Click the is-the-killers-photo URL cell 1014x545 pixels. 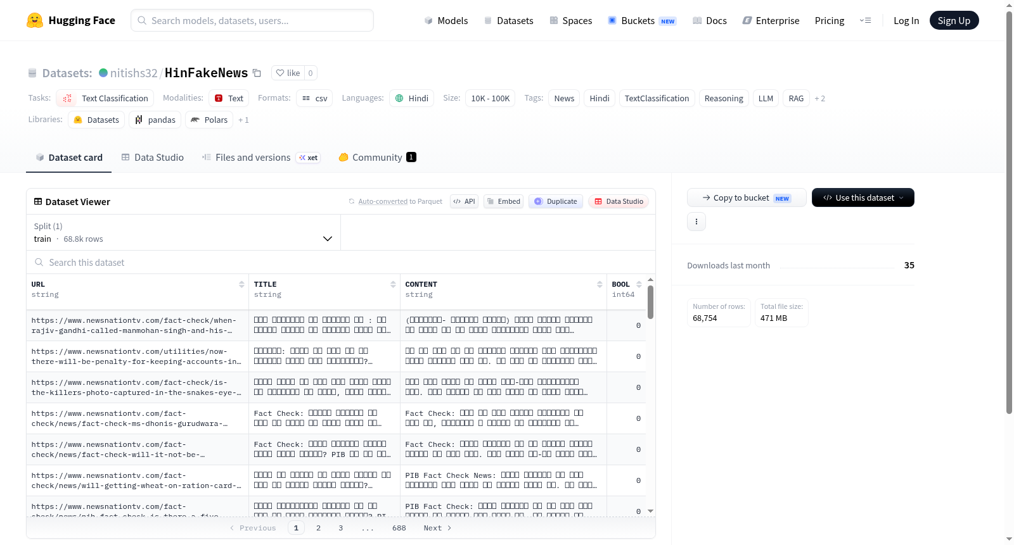(x=138, y=387)
